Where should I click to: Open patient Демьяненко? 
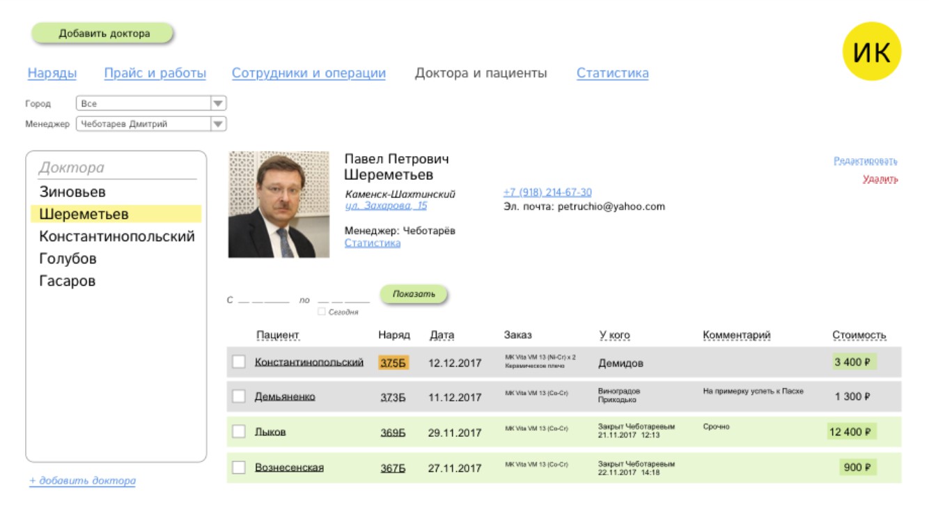(x=285, y=396)
